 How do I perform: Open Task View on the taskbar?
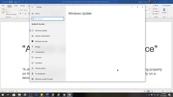tap(8, 95)
